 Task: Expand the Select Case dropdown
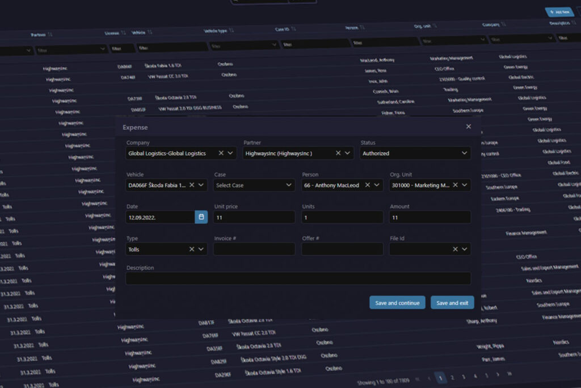[290, 185]
